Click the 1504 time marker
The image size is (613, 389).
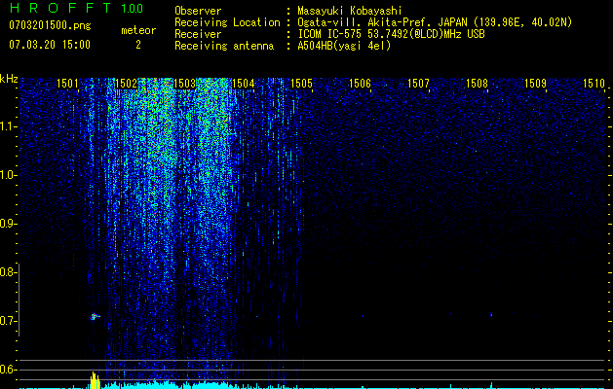(x=244, y=83)
